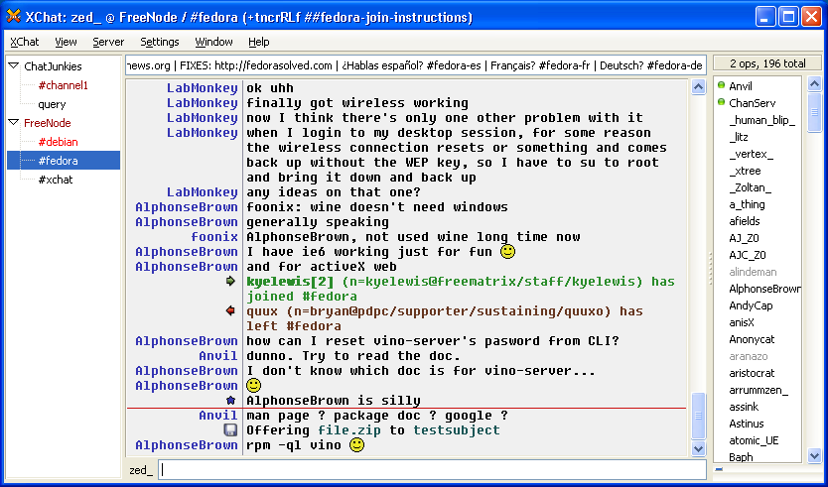Click the smiley after 'just for fun'
Viewport: 828px width, 487px height.
507,252
